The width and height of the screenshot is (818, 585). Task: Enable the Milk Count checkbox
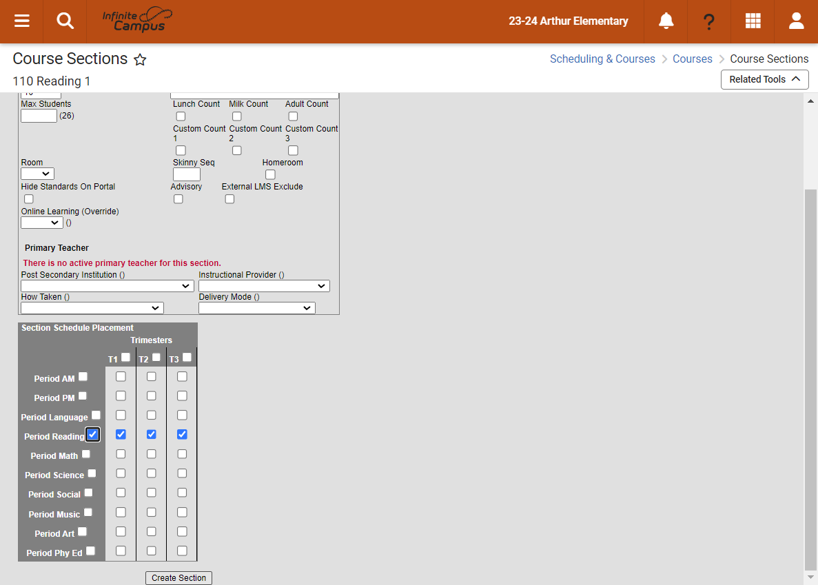pyautogui.click(x=237, y=116)
